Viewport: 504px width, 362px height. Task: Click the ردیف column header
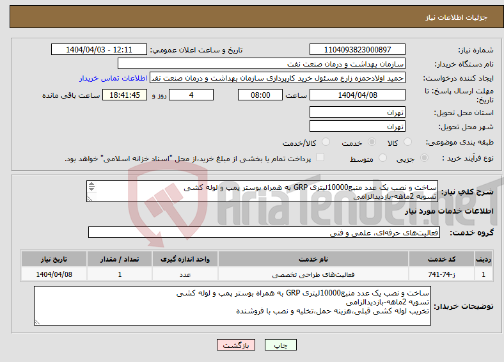484,259
